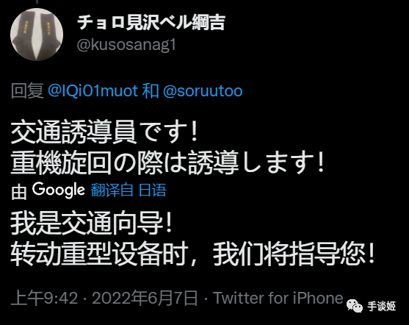Click the Google logo
409x325 pixels.
(59, 190)
